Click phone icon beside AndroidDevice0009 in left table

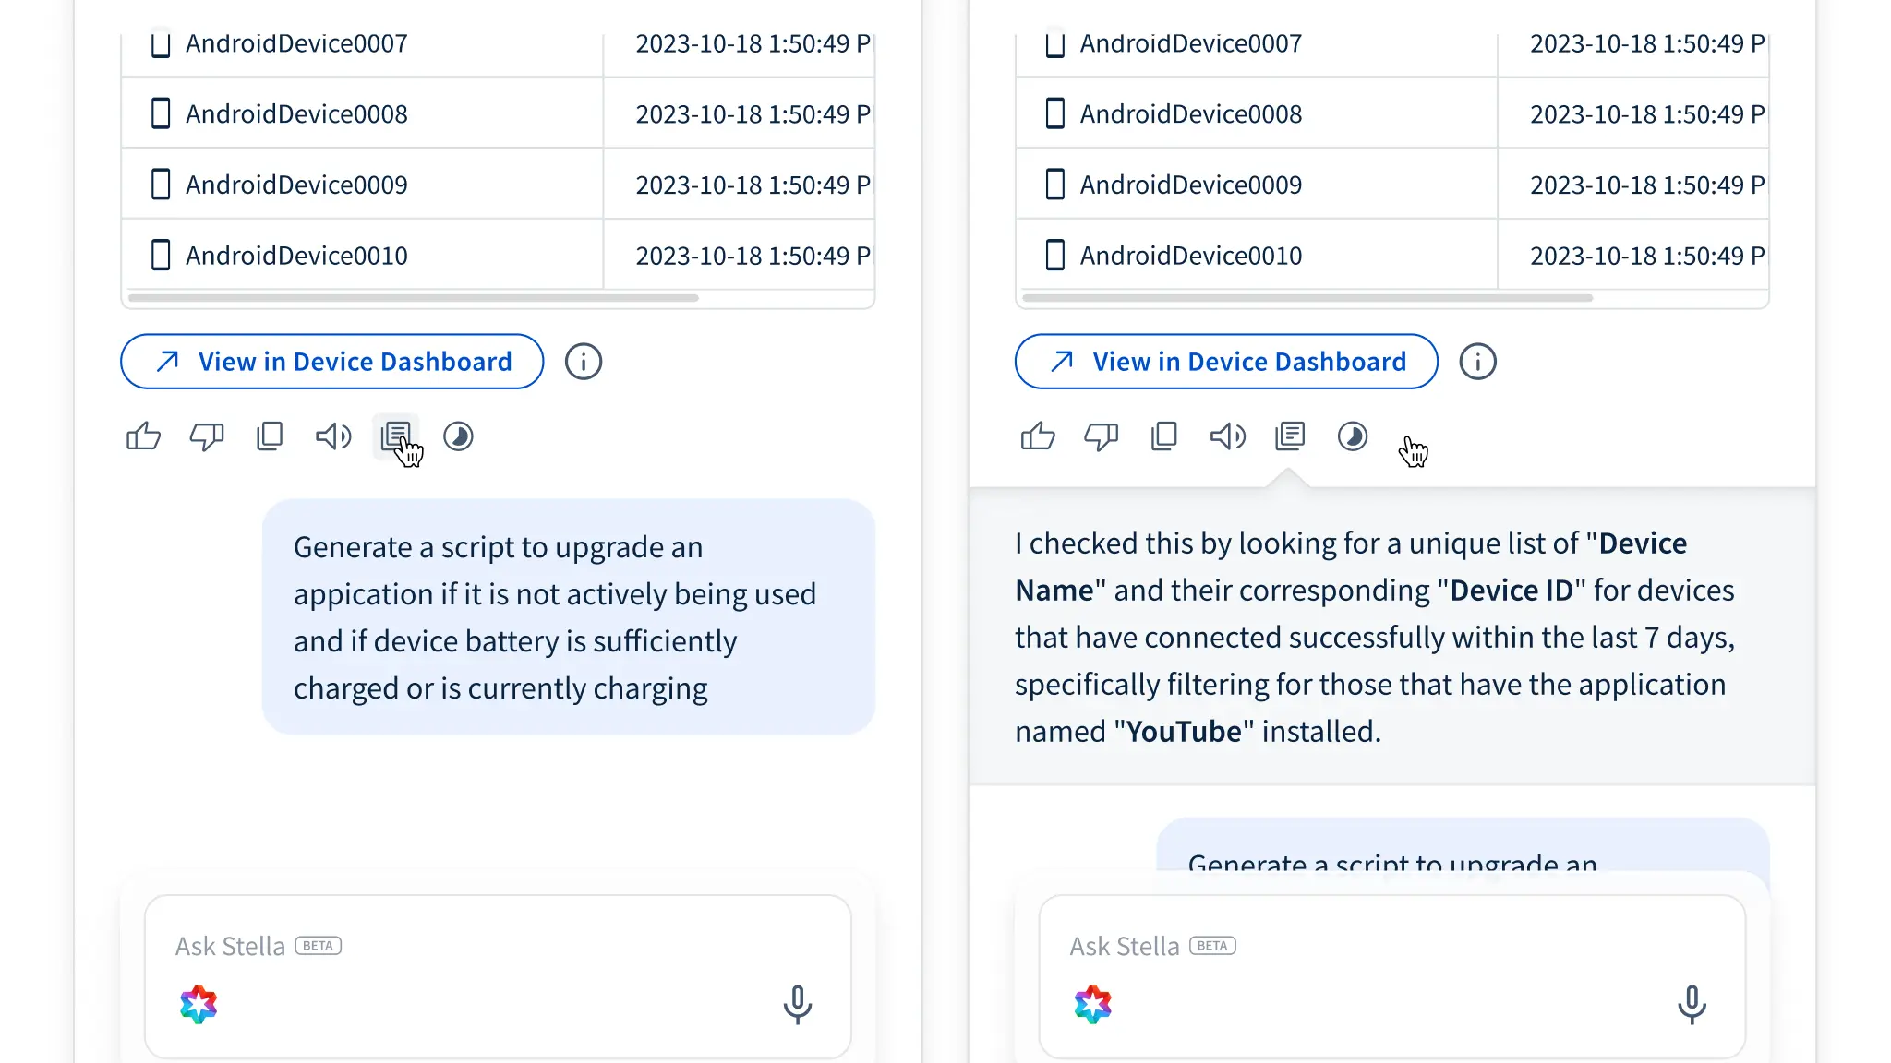coord(161,185)
